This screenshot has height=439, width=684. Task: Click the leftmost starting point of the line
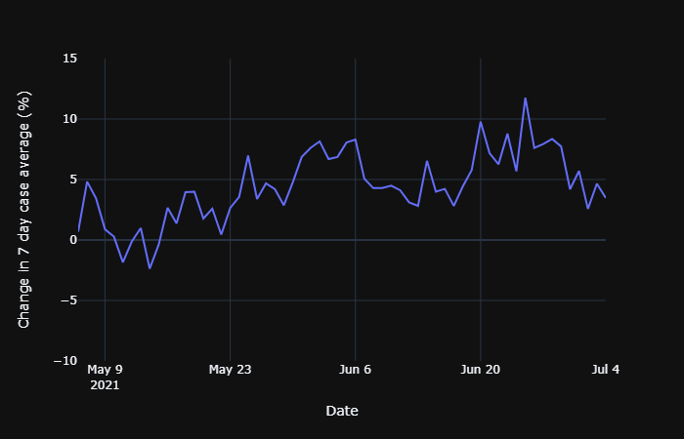(78, 231)
